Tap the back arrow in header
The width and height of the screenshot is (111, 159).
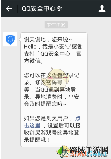click(x=9, y=9)
